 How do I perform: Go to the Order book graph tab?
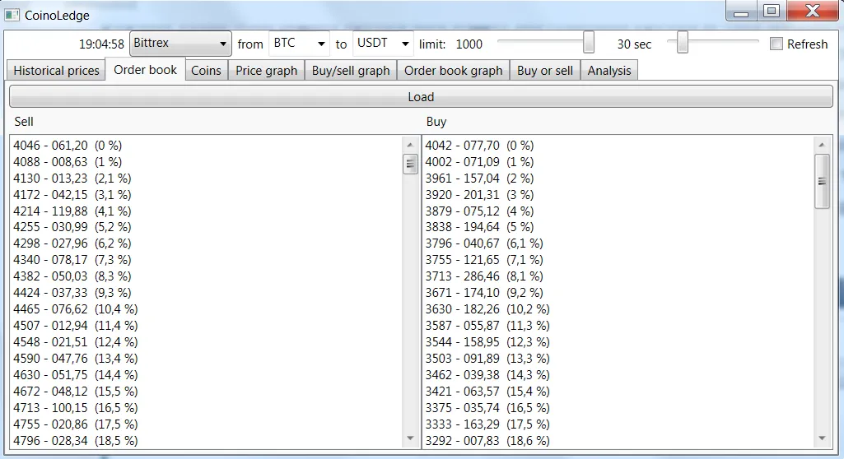453,71
